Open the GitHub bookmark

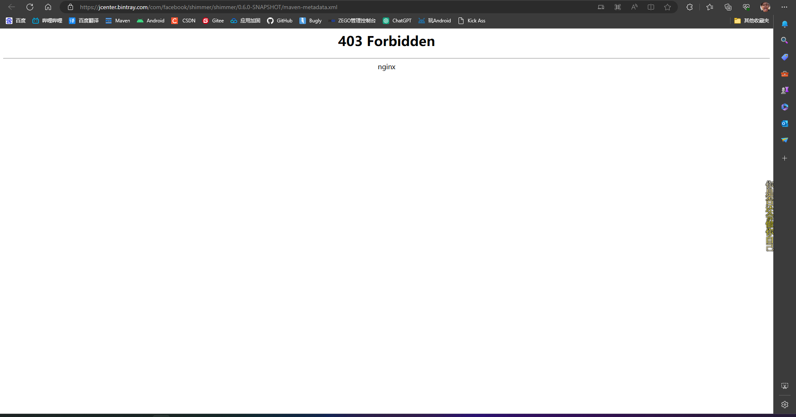[x=280, y=20]
